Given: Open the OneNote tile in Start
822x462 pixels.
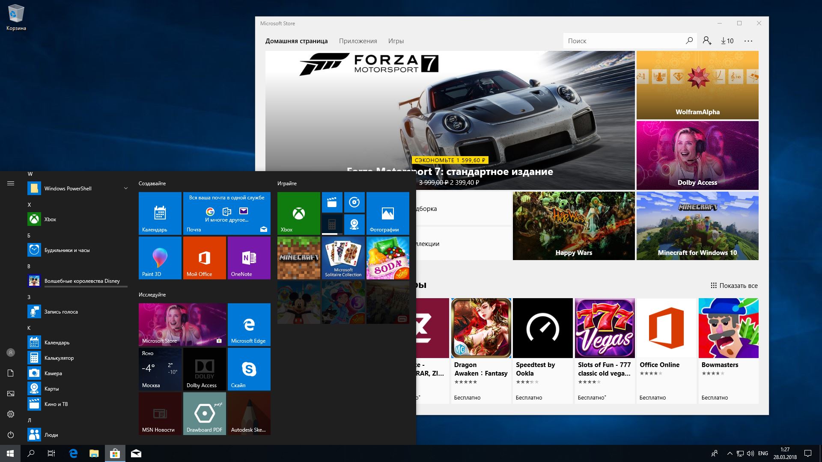Looking at the screenshot, I should click(x=249, y=258).
